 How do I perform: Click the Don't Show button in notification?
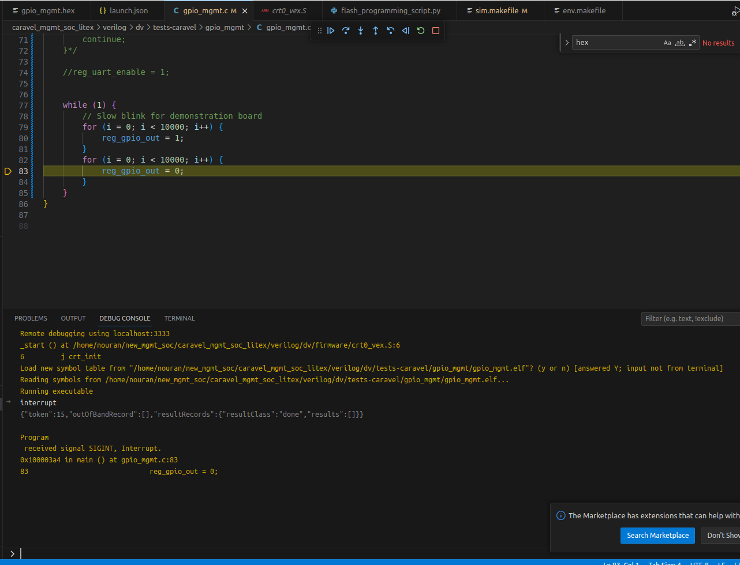[722, 535]
